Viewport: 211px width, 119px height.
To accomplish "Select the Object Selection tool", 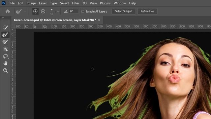I will point(5,49).
